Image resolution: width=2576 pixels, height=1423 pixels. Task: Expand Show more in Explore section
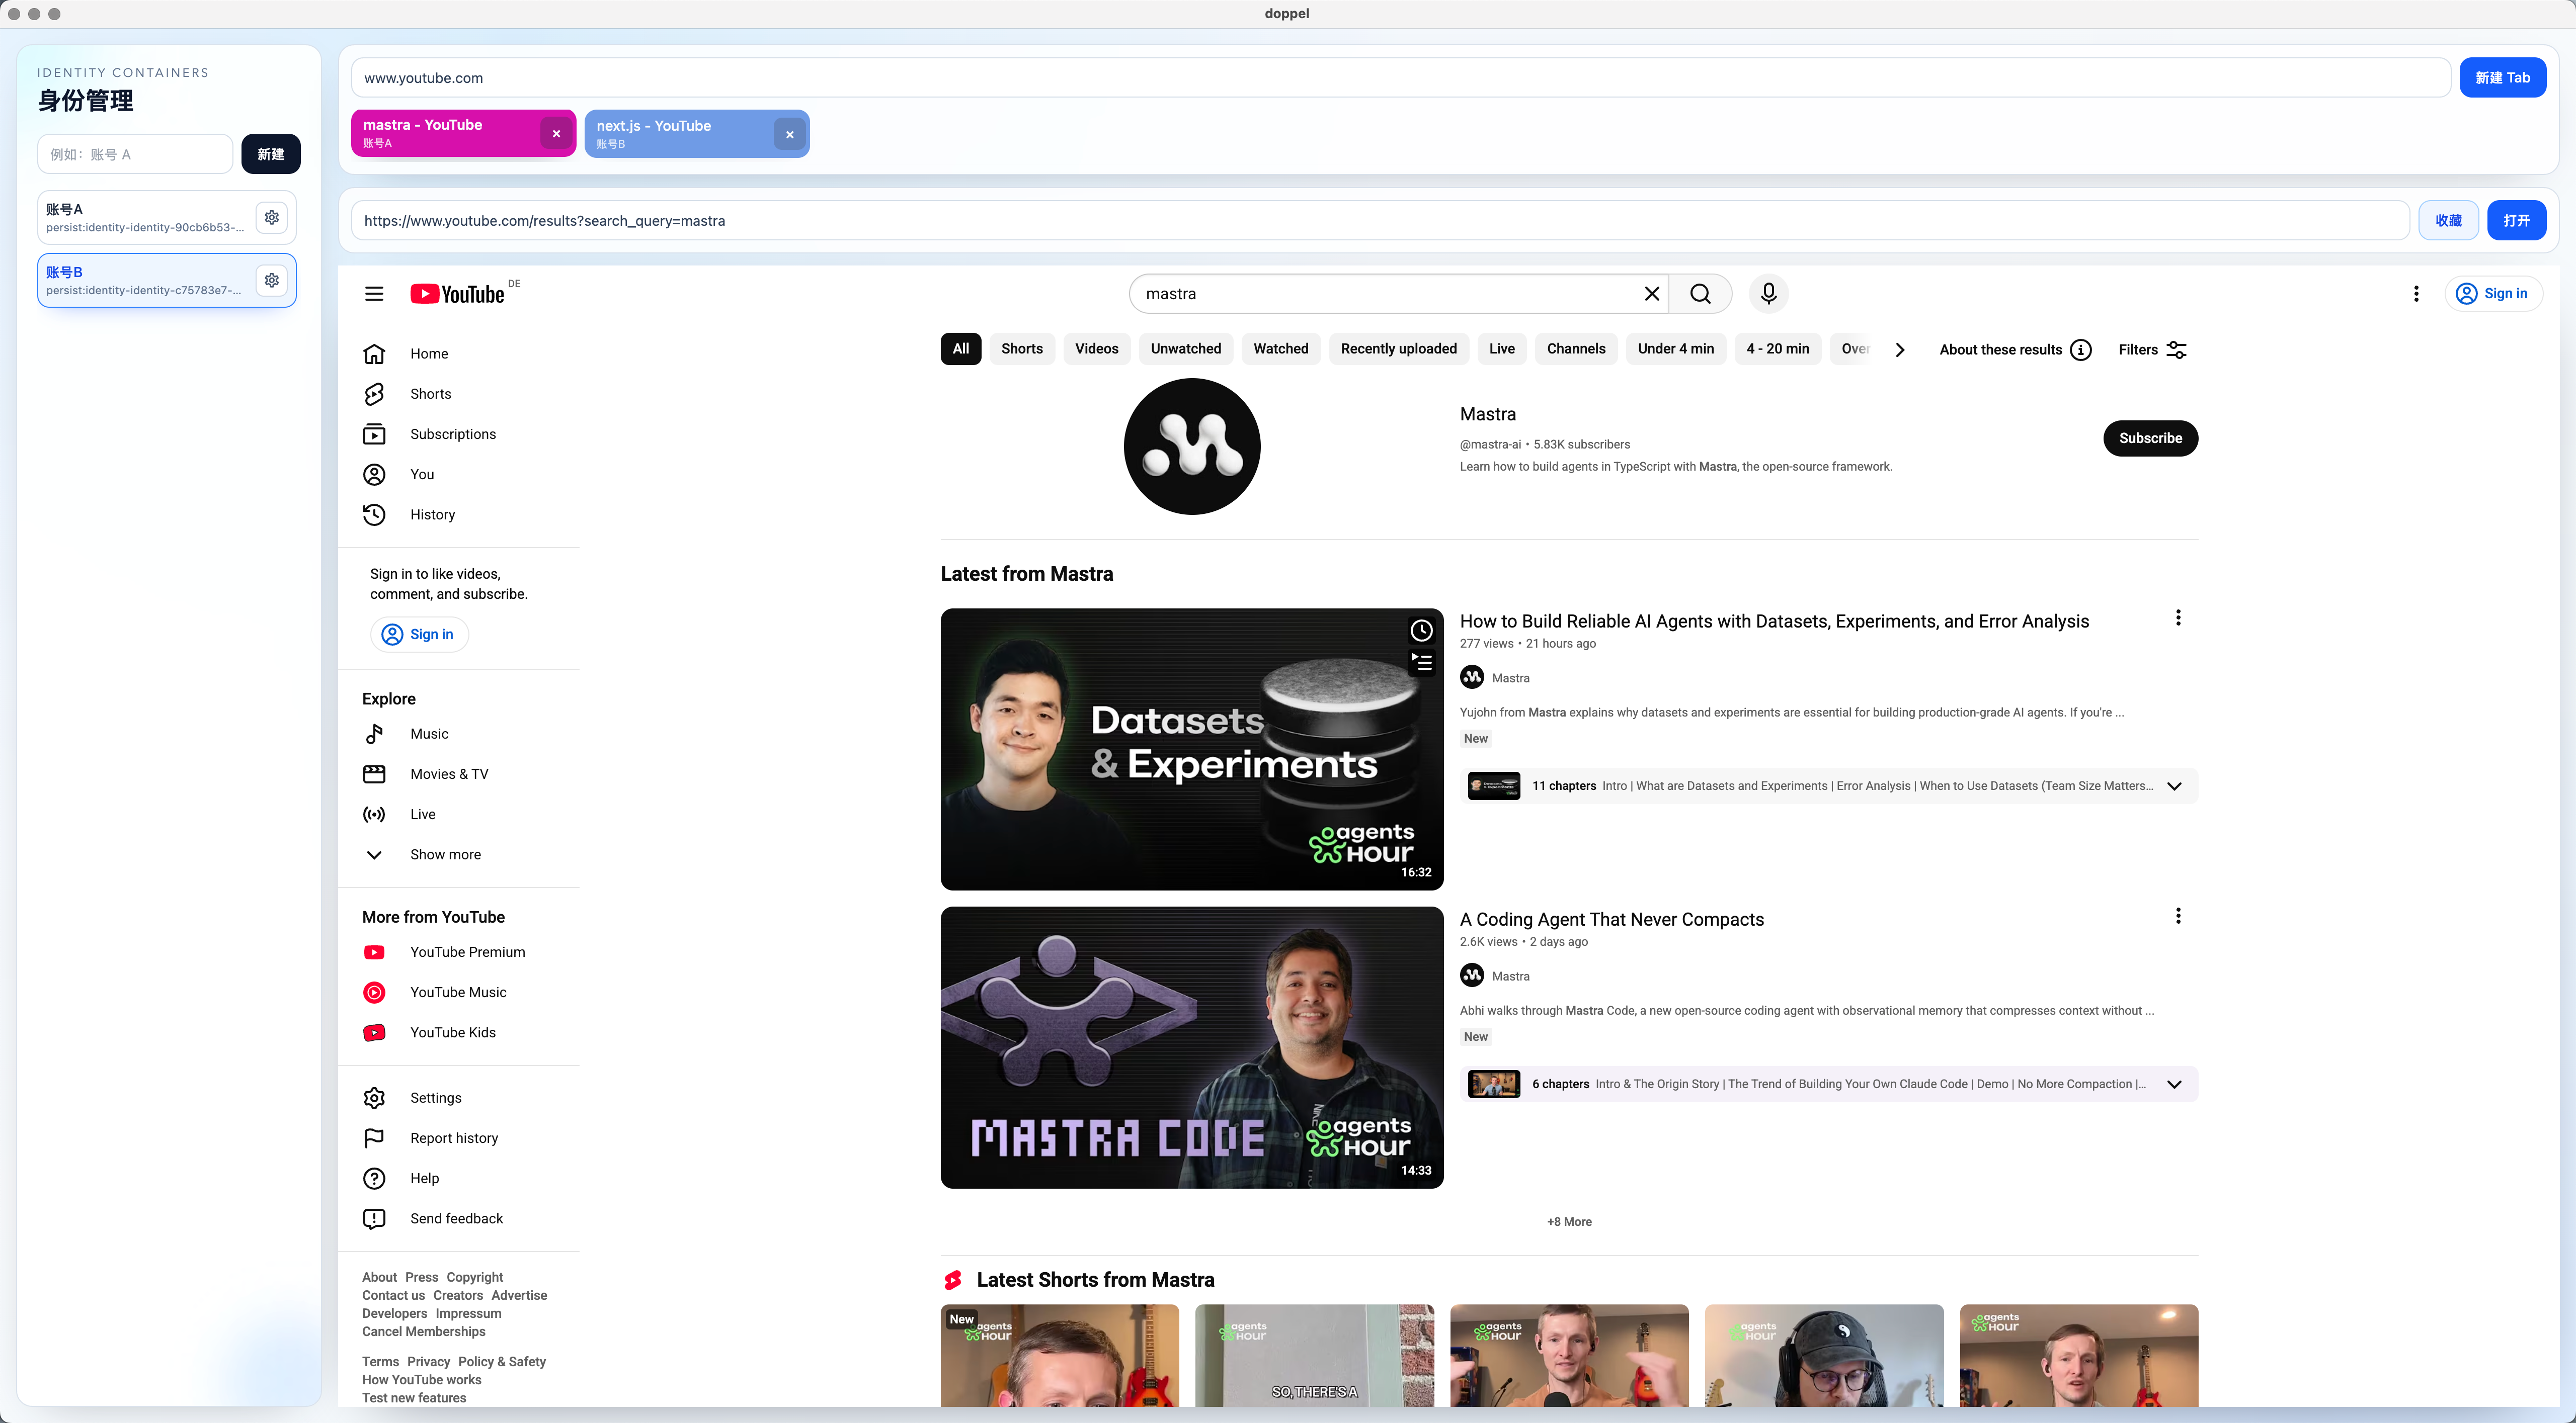click(x=445, y=854)
